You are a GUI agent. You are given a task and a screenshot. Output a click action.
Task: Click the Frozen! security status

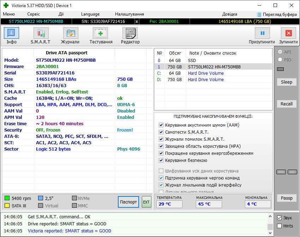(x=125, y=130)
